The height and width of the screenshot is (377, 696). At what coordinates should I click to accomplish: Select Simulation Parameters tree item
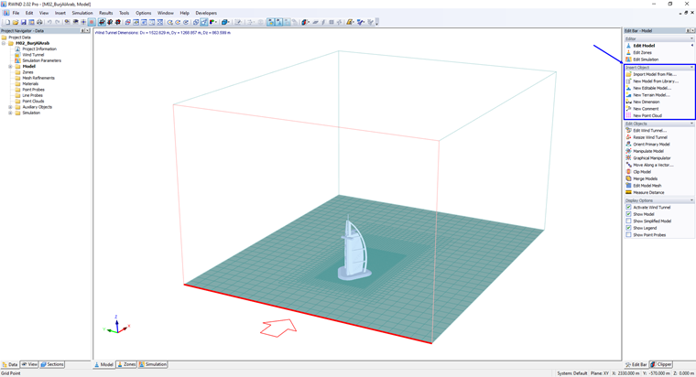coord(42,60)
